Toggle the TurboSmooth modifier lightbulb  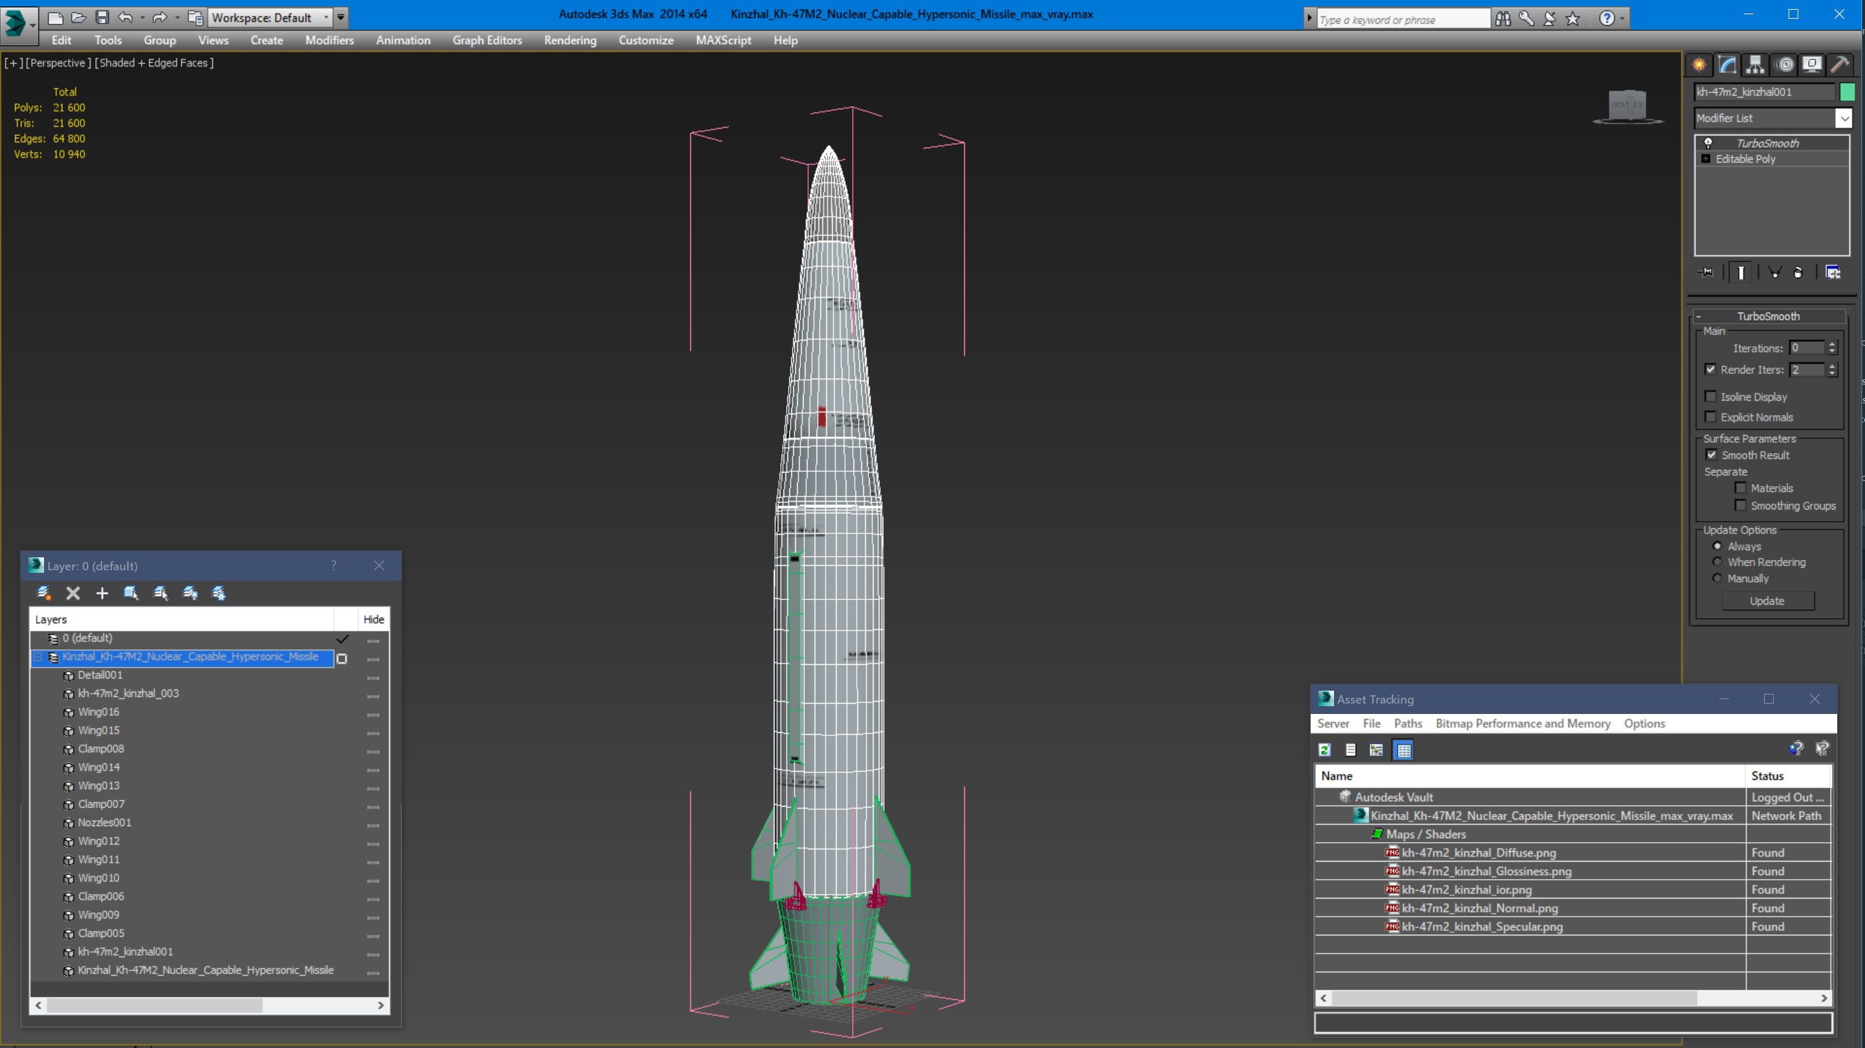[x=1708, y=142]
